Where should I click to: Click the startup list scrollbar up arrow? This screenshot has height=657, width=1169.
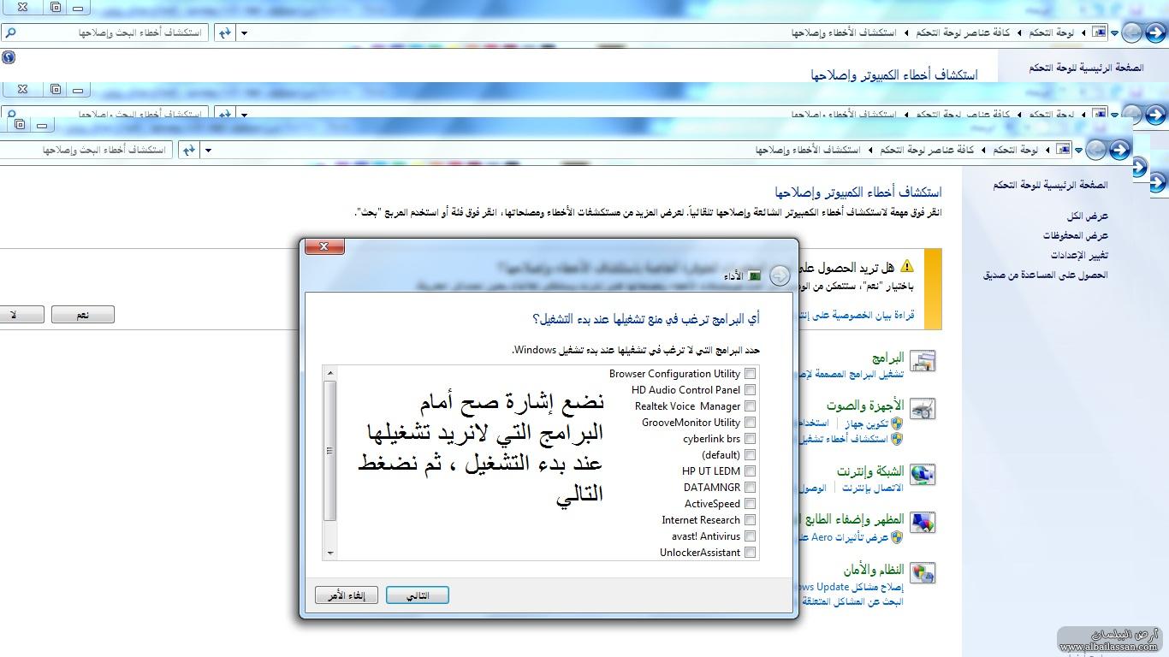(x=330, y=373)
